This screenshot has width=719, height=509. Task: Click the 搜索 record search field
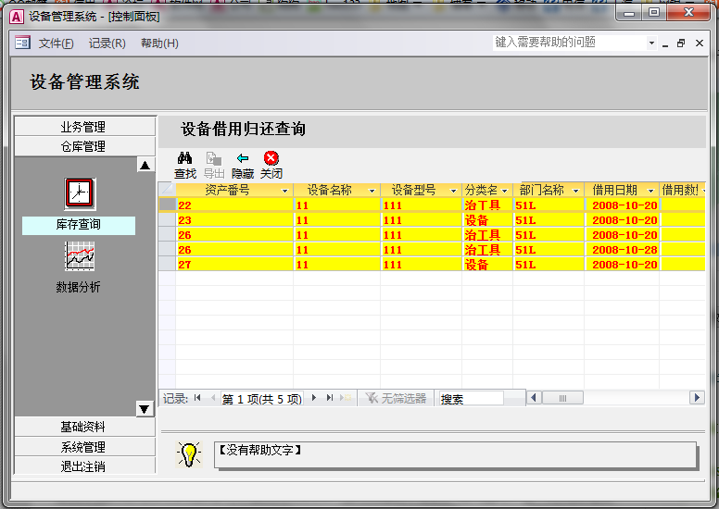[471, 399]
